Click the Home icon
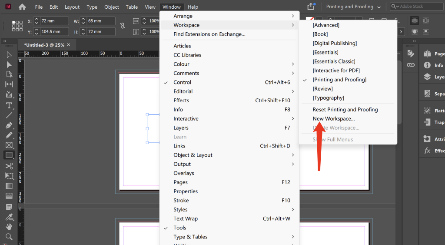Viewport: 445px width, 245px height. click(22, 7)
